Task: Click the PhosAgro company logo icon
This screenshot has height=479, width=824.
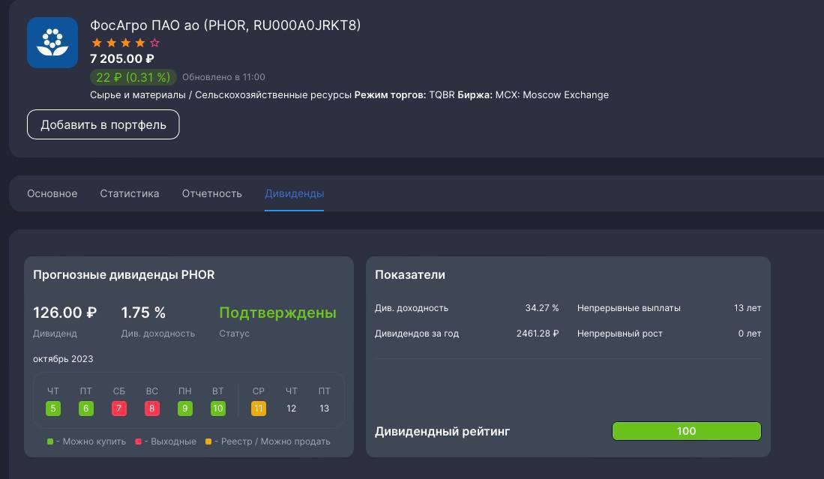Action: pos(52,43)
